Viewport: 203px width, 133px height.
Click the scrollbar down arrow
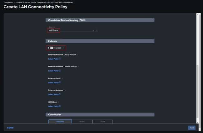point(197,122)
